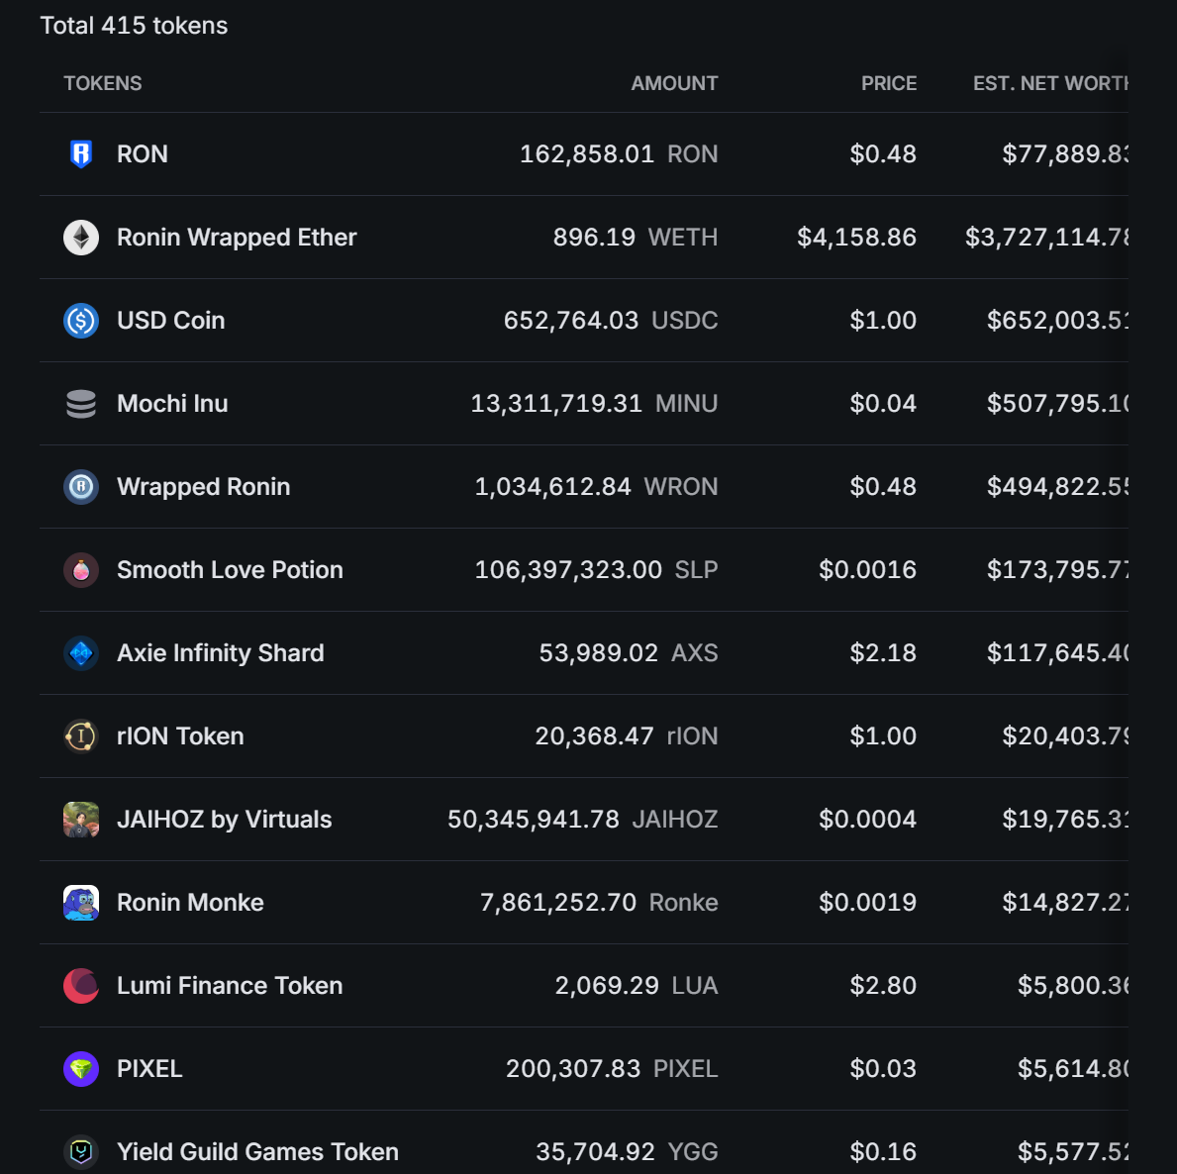This screenshot has height=1174, width=1177.
Task: Click the Ronin Wrapped Ether icon
Action: coord(81,238)
